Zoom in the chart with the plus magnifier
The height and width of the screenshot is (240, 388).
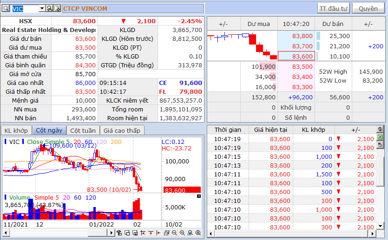tap(182, 233)
